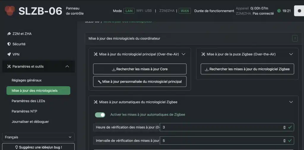Image resolution: width=304 pixels, height=150 pixels.
Task: Click Suggérez une idée/un bug button
Action: 38,147
